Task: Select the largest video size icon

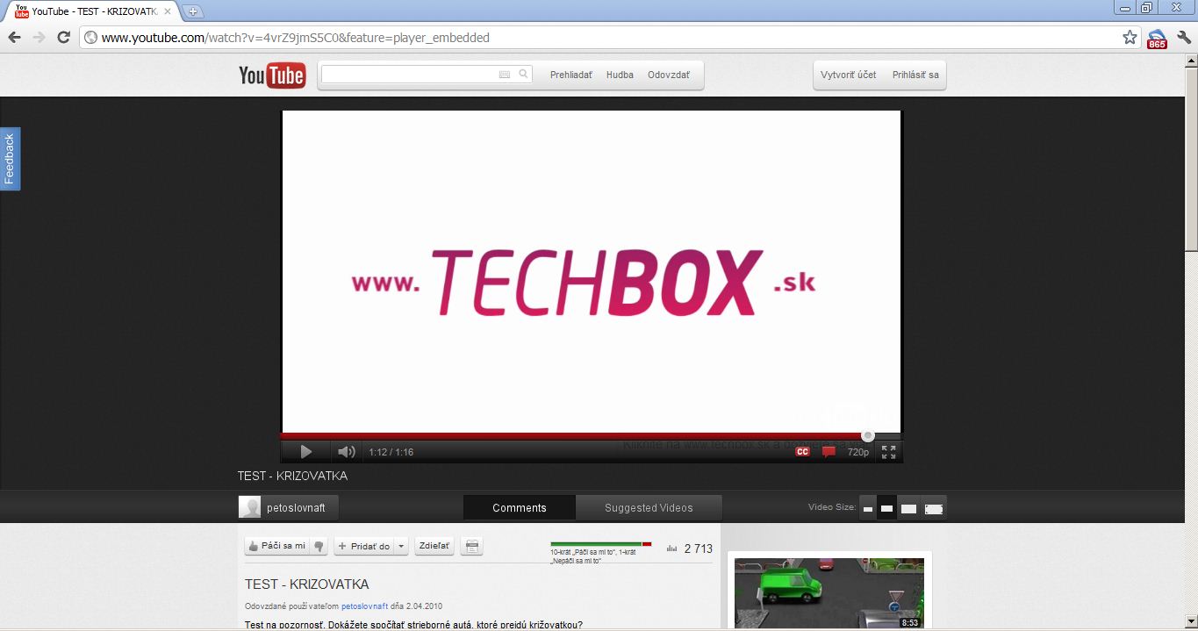Action: [x=934, y=509]
